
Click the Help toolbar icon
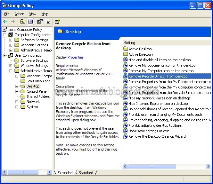57,22
